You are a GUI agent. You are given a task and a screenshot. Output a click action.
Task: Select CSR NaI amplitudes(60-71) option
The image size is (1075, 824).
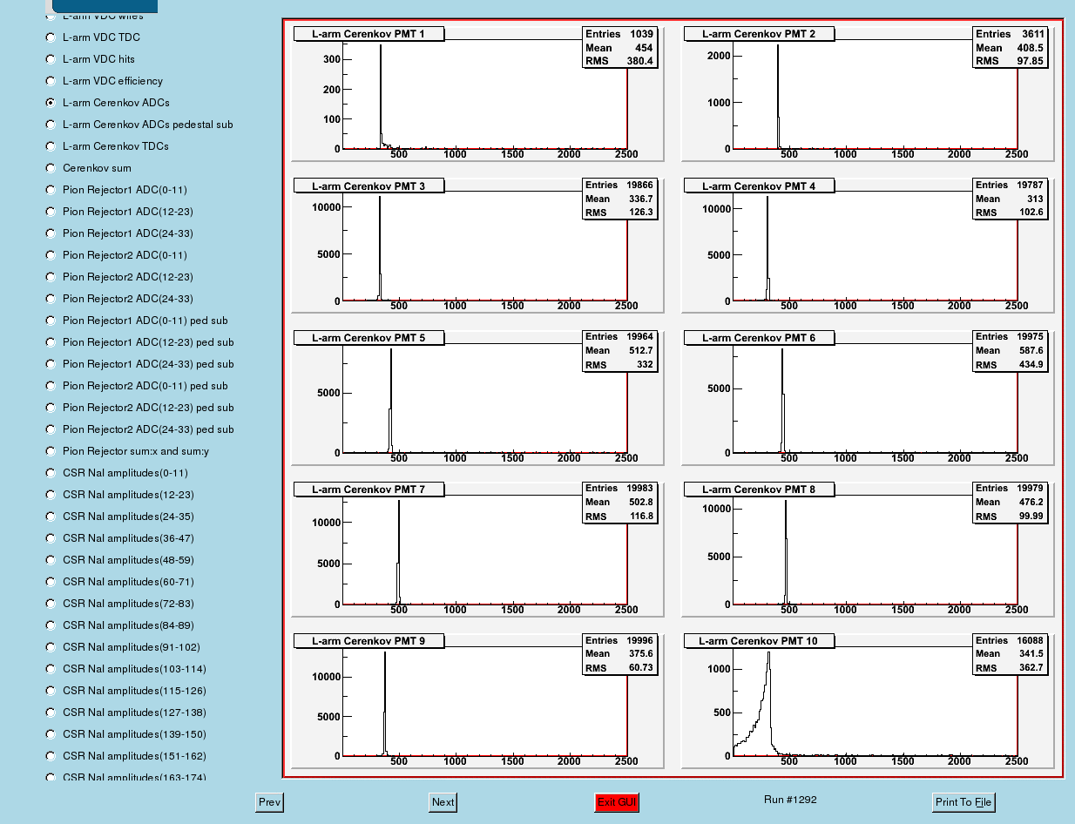click(51, 582)
